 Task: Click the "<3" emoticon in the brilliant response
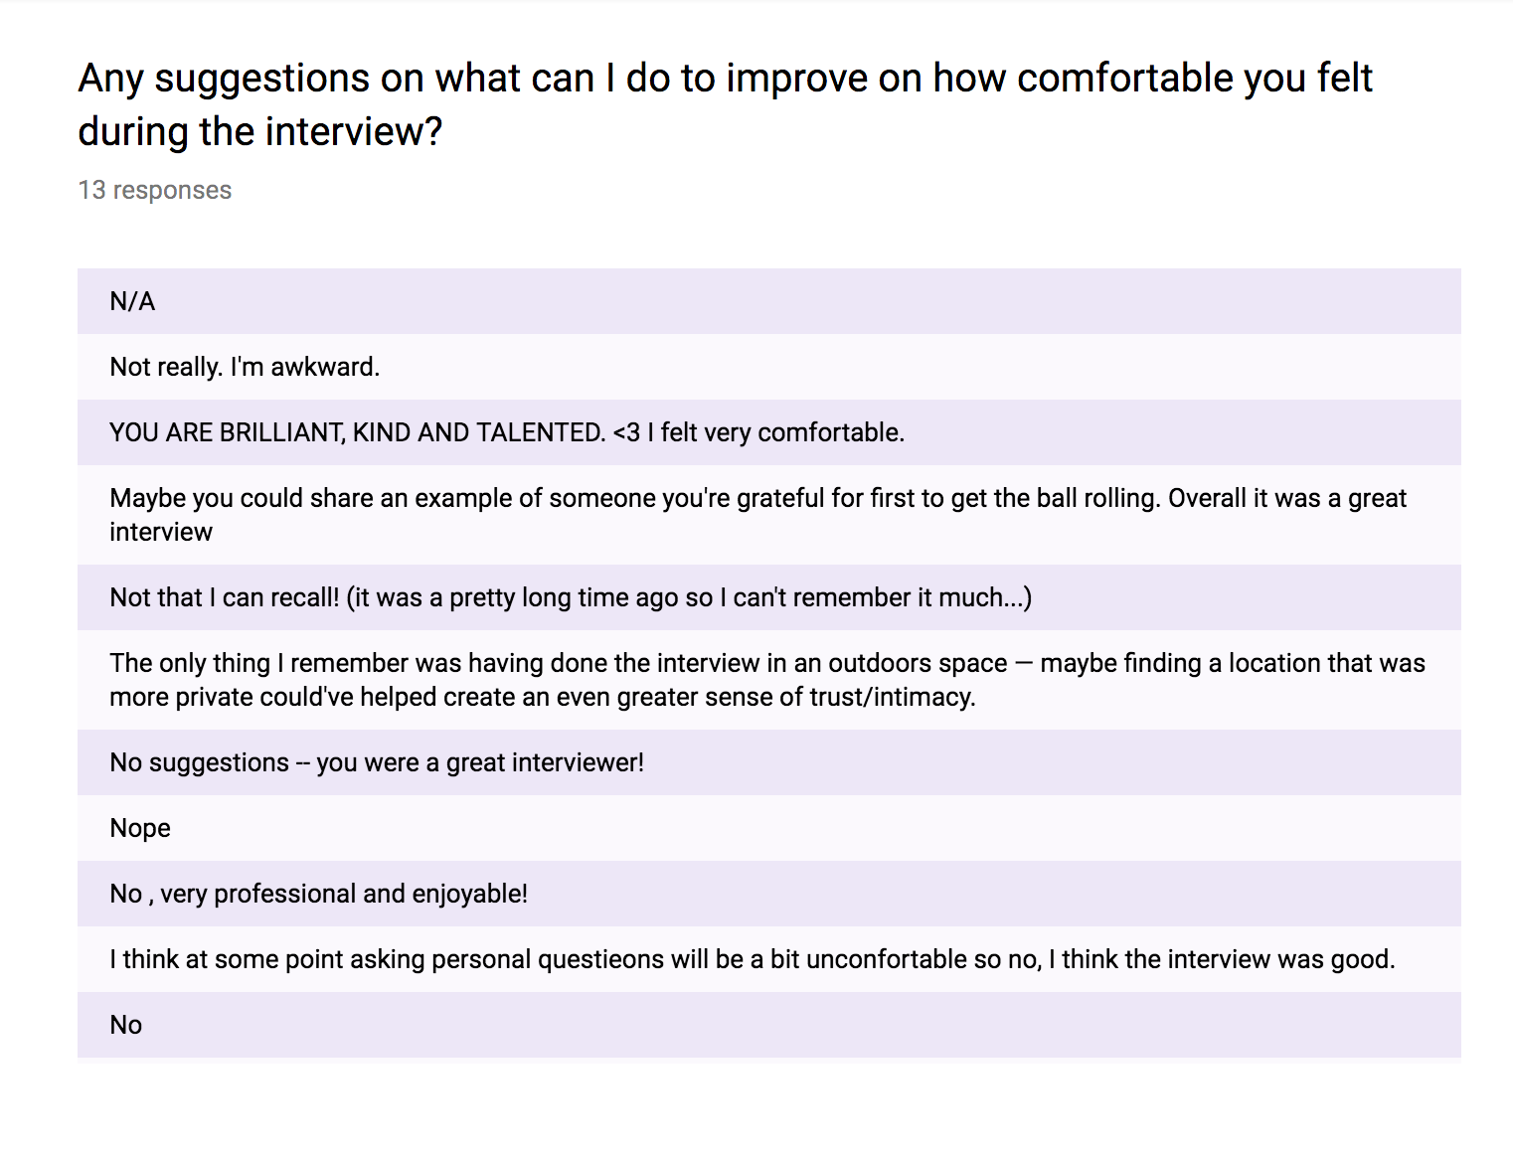[x=627, y=432]
